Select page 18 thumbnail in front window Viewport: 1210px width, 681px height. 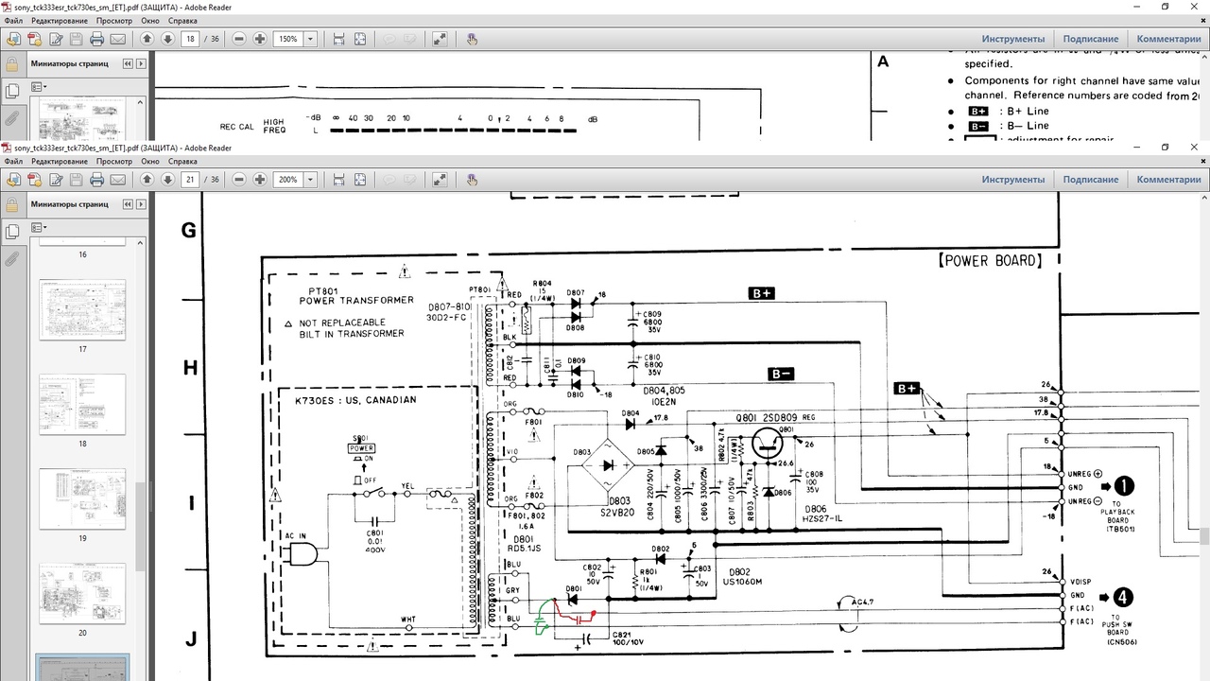[x=82, y=405]
